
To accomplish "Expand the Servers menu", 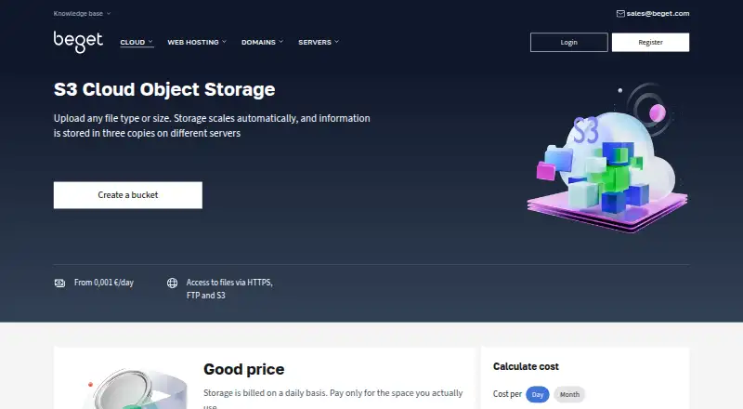I will tap(319, 42).
